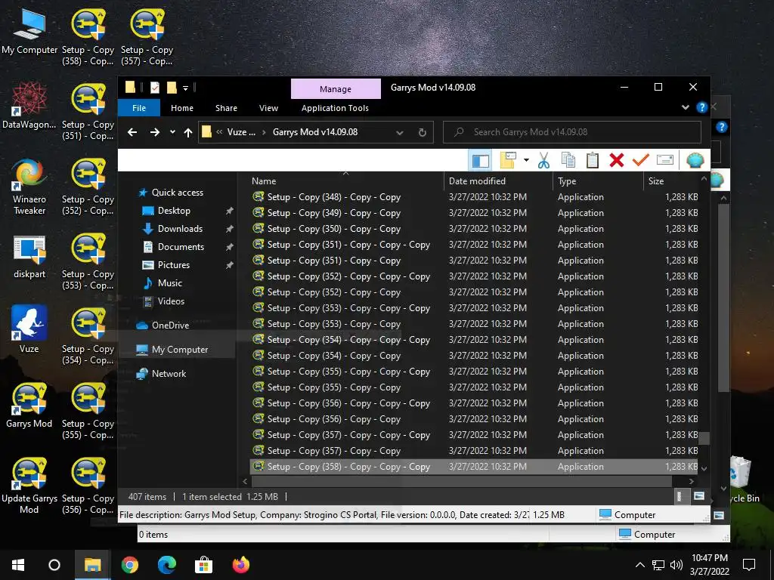
Task: Click the quick access New Folder icon
Action: tap(172, 88)
